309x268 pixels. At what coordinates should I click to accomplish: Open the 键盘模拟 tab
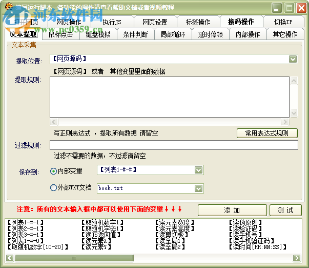point(98,34)
